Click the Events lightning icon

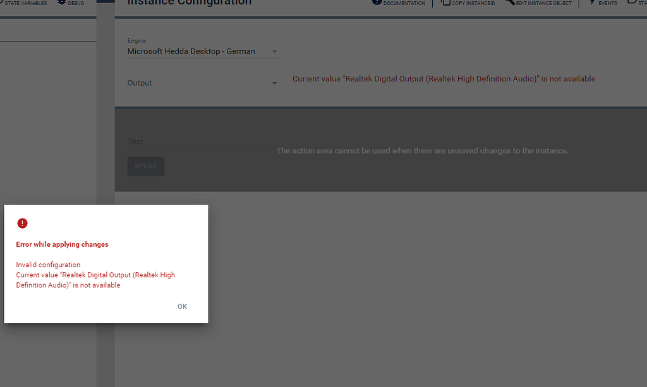[x=592, y=3]
